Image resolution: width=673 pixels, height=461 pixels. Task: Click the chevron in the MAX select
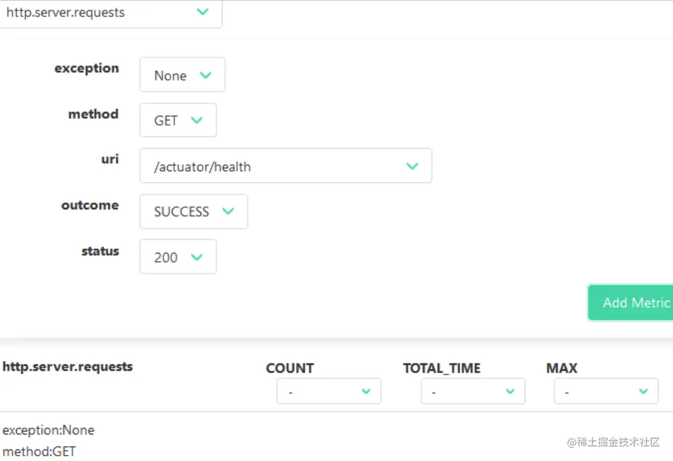643,392
